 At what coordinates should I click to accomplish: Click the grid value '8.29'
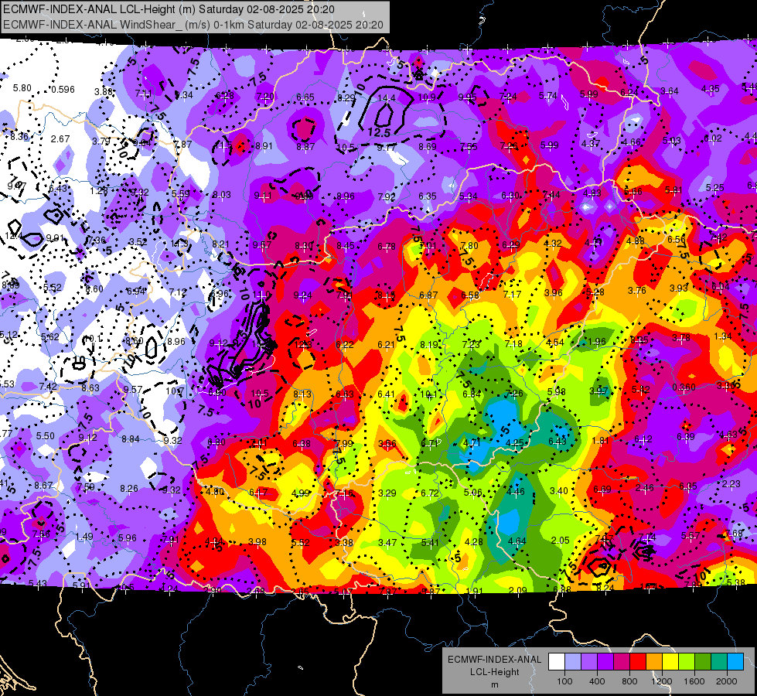tap(346, 97)
